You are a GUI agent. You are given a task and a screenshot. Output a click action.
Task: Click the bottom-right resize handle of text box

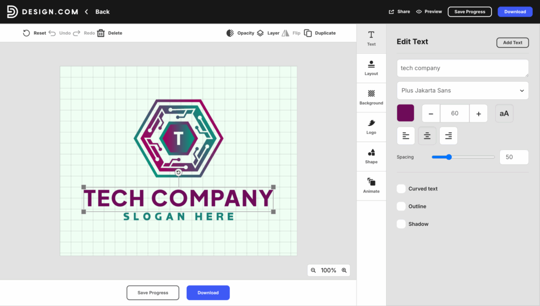(x=274, y=212)
